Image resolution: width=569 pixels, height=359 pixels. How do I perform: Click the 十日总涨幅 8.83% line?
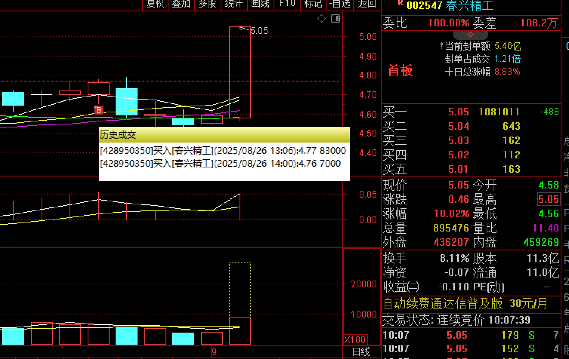[482, 72]
